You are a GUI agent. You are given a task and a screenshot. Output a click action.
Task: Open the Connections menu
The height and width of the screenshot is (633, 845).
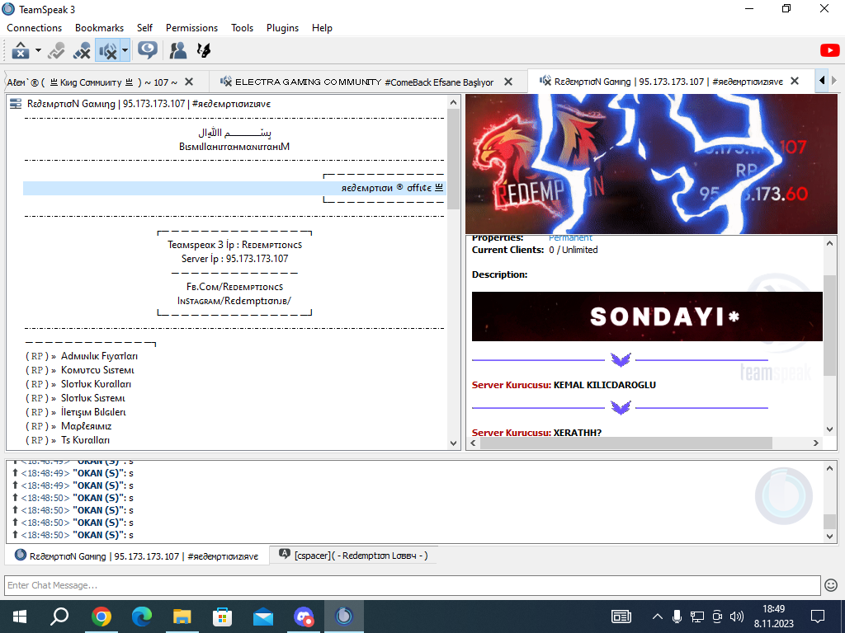[x=35, y=28]
